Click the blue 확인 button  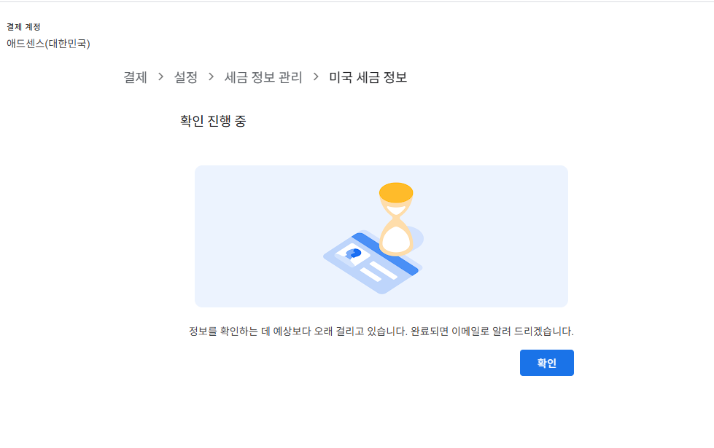coord(546,363)
